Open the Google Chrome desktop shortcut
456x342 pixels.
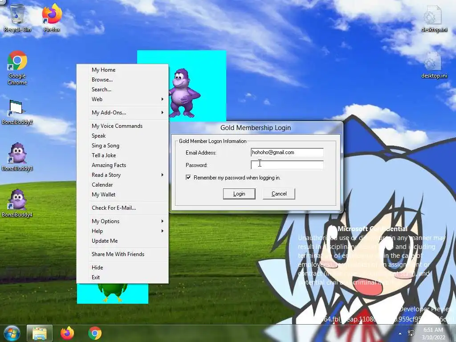[17, 68]
